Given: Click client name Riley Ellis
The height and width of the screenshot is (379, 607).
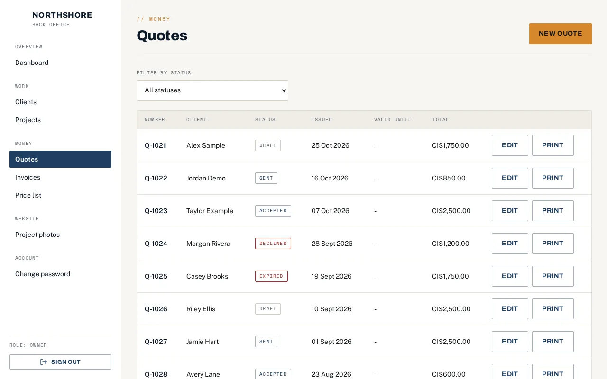Looking at the screenshot, I should [x=201, y=309].
